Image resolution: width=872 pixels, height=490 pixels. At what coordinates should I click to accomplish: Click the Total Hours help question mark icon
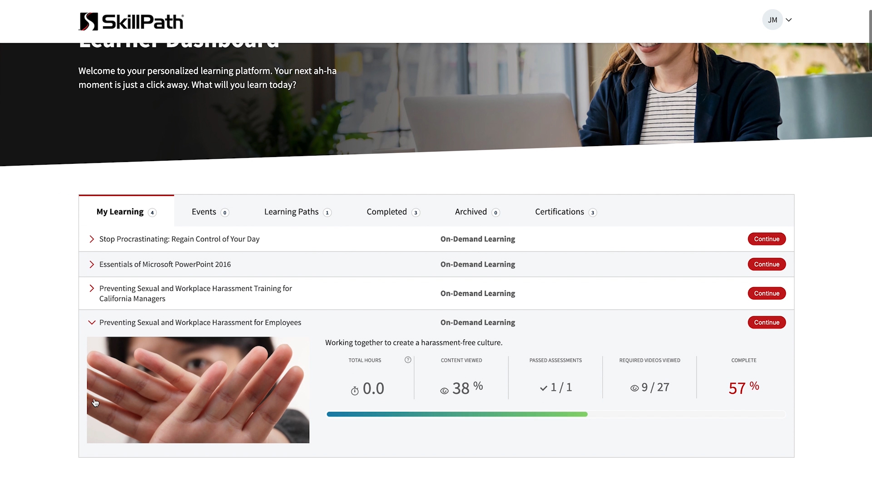tap(407, 360)
